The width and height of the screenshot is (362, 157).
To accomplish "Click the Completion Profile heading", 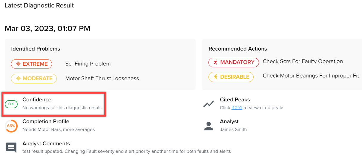I will pos(46,121).
